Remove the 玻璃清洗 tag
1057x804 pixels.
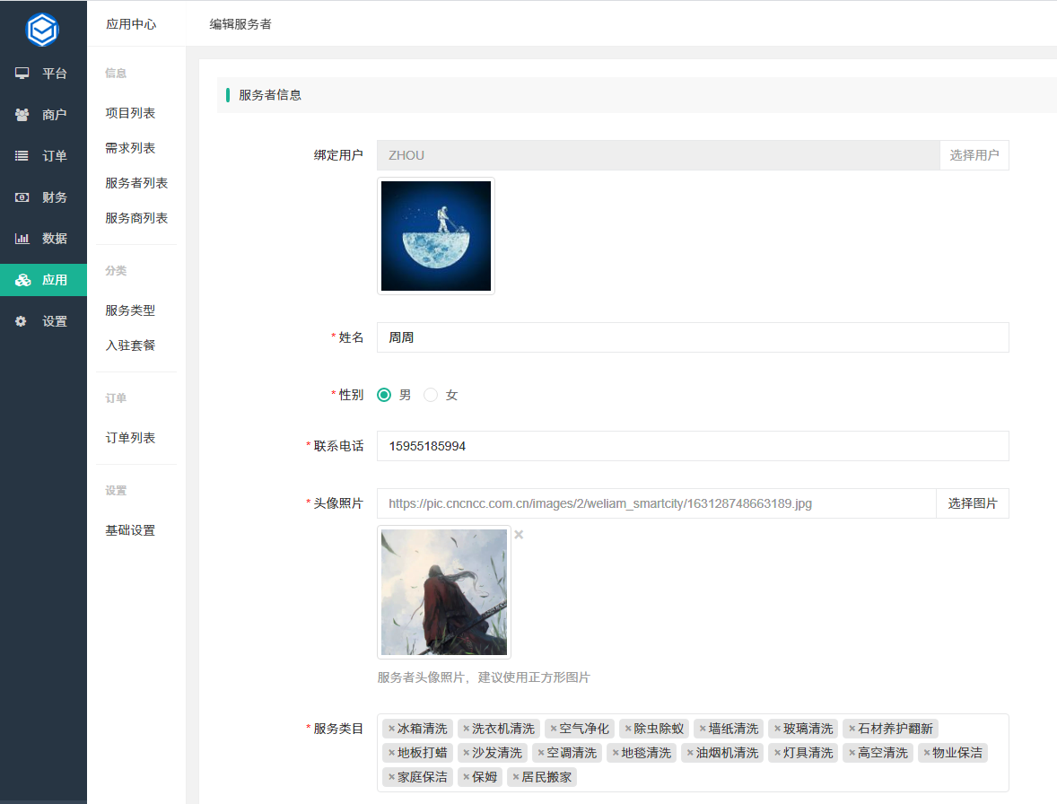pos(777,729)
